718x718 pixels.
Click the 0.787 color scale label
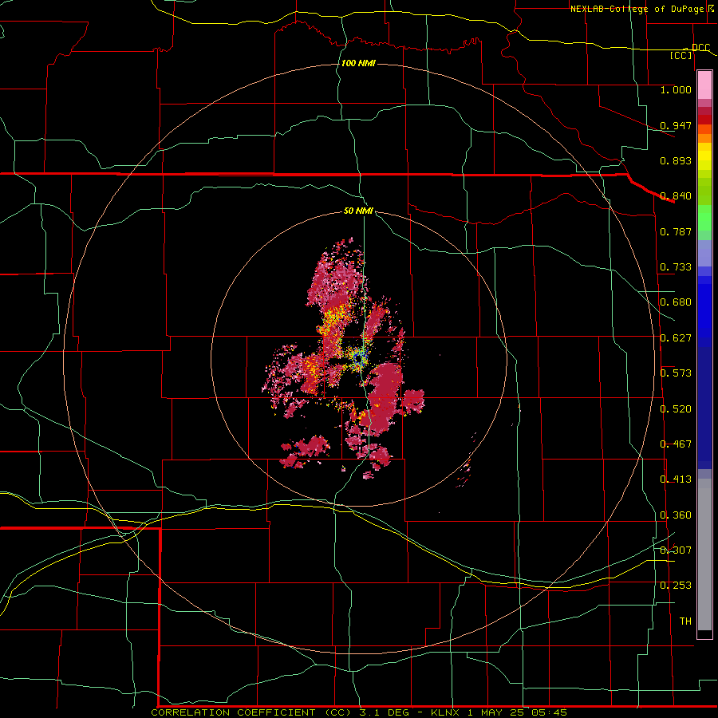676,231
